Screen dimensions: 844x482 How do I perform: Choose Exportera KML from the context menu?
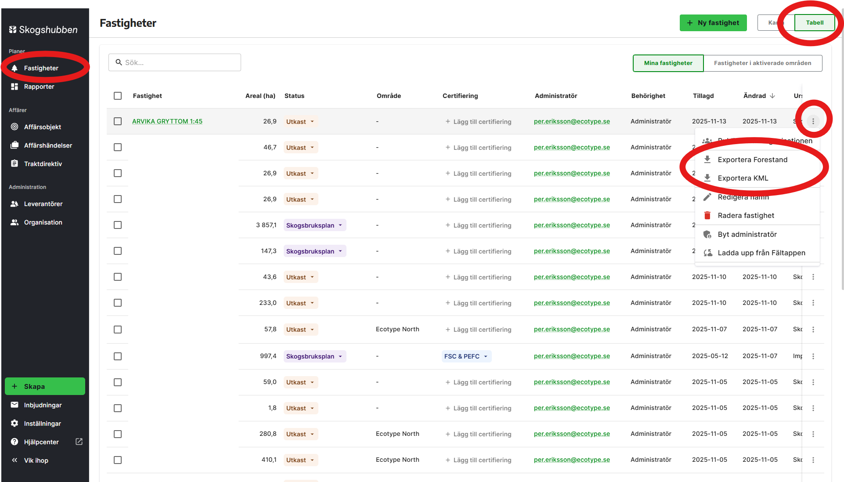(x=743, y=178)
